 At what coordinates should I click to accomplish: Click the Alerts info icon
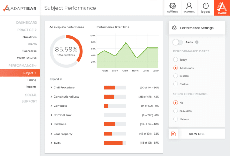[x=197, y=42]
